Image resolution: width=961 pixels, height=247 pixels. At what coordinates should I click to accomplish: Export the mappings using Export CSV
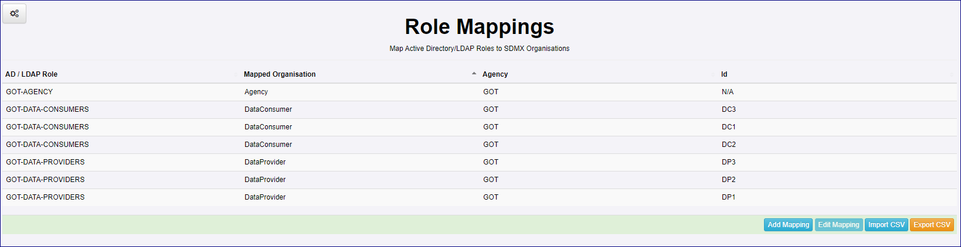(932, 225)
